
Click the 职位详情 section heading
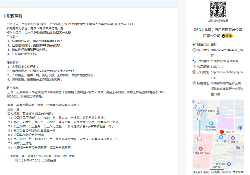15,16
